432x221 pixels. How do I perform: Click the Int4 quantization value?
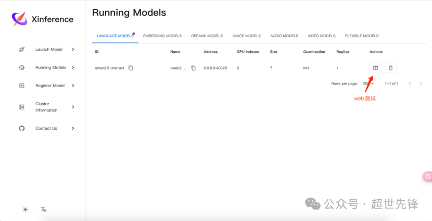click(x=306, y=68)
